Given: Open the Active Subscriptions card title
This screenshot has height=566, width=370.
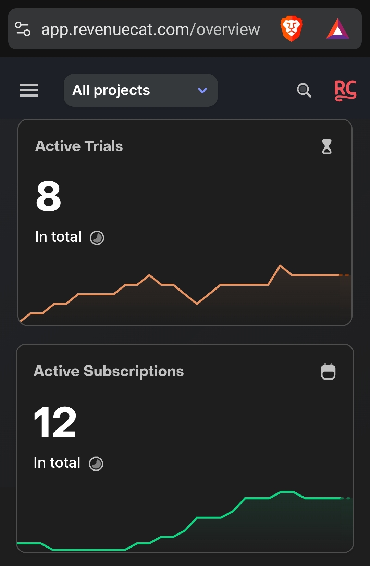Looking at the screenshot, I should [109, 371].
